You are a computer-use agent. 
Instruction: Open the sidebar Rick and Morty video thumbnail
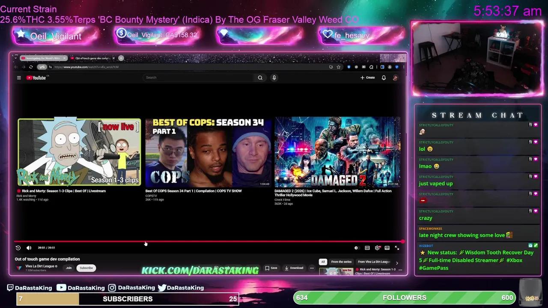pos(337,271)
